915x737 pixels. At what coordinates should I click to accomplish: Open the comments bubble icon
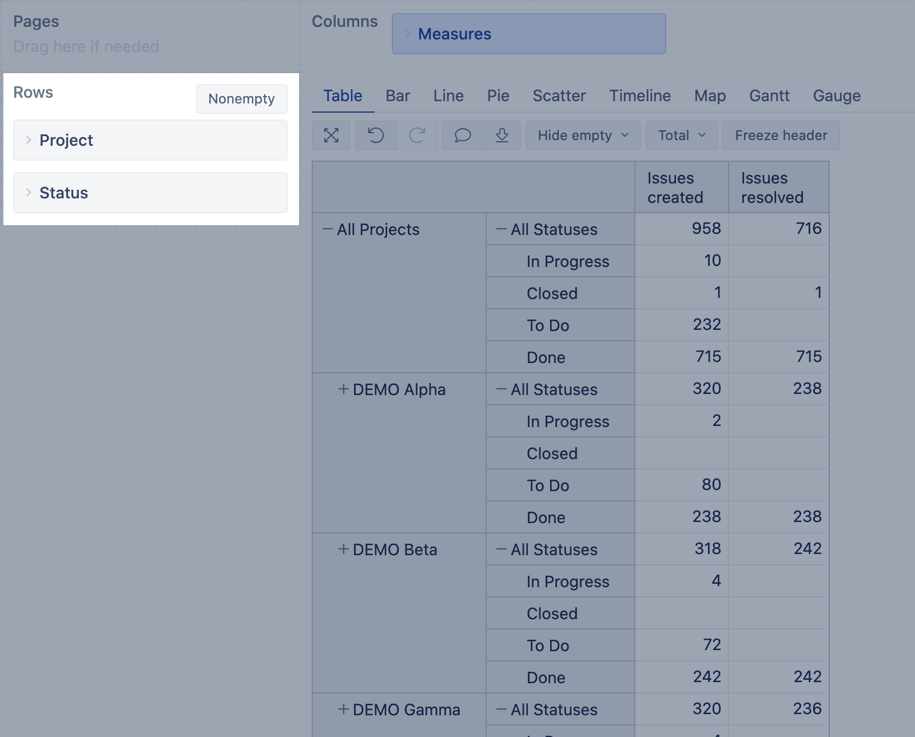coord(463,136)
